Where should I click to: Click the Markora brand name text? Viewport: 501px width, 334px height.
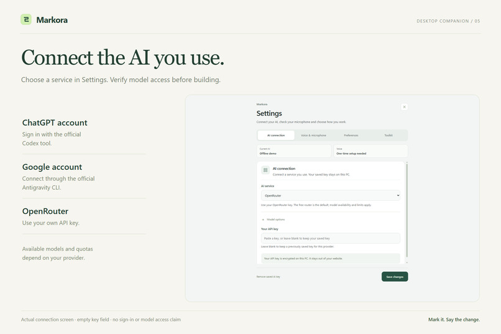(x=52, y=20)
